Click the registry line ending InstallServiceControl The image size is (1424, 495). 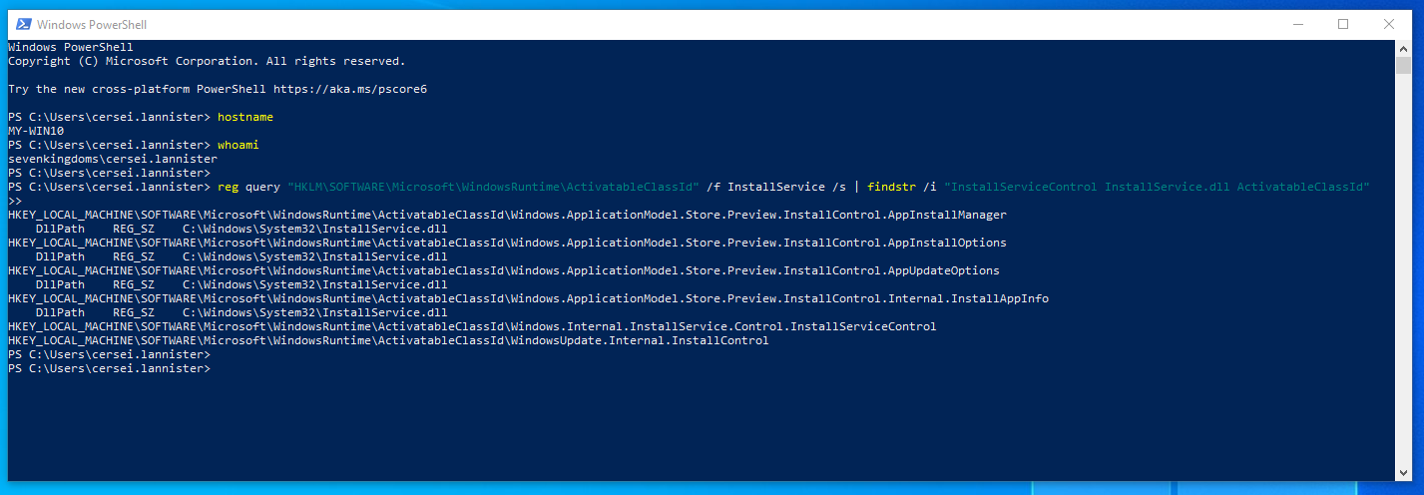472,326
